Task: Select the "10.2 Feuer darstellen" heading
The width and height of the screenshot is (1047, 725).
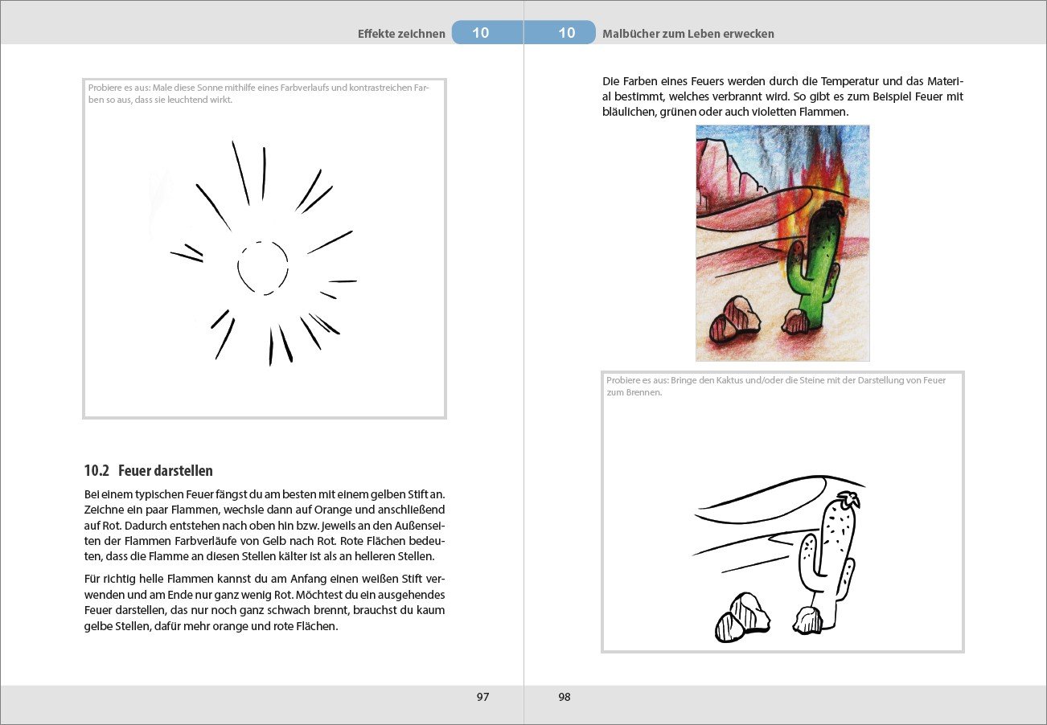Action: pos(148,470)
